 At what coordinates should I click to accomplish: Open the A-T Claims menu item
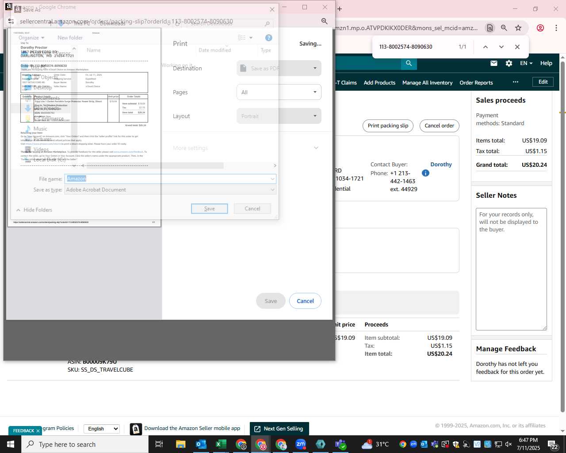(346, 83)
